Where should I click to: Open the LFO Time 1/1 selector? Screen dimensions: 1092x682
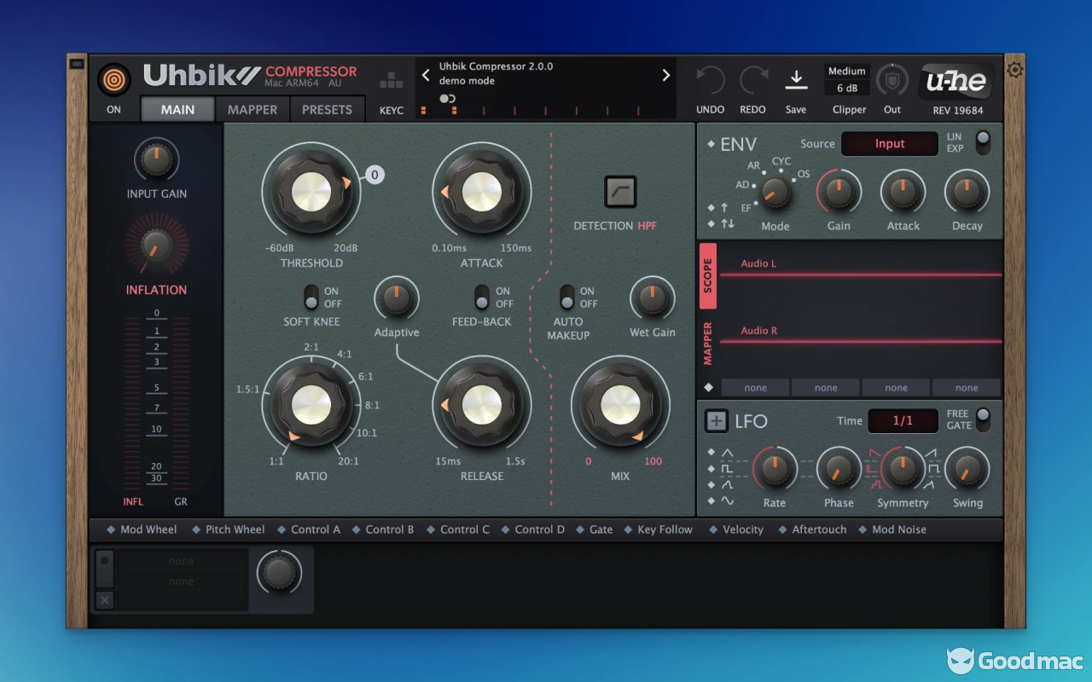pos(903,420)
